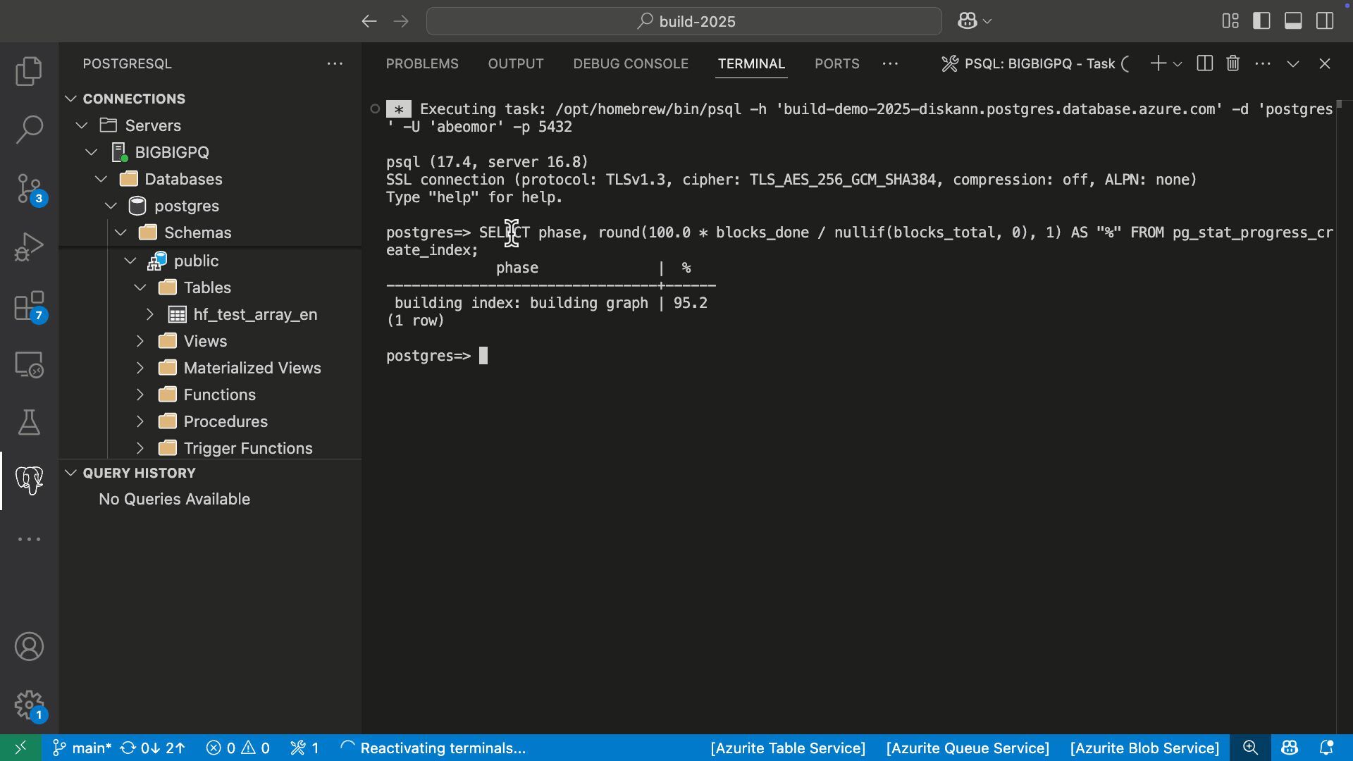Open the zoom magnifier status icon
The height and width of the screenshot is (761, 1353).
pos(1250,748)
